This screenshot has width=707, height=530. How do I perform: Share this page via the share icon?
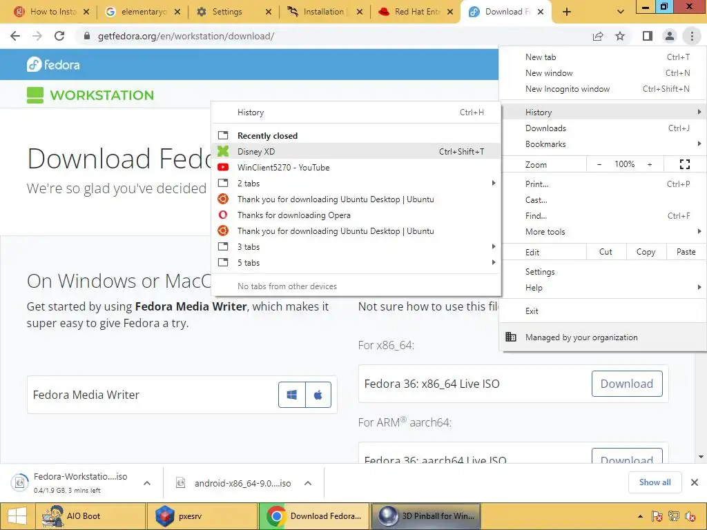pyautogui.click(x=598, y=36)
